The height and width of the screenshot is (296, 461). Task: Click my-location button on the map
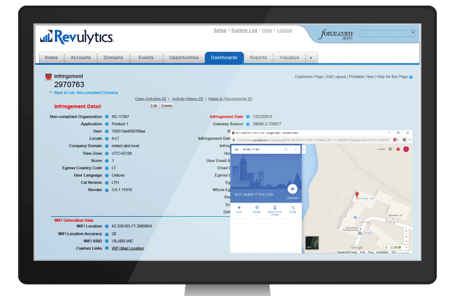pyautogui.click(x=406, y=231)
